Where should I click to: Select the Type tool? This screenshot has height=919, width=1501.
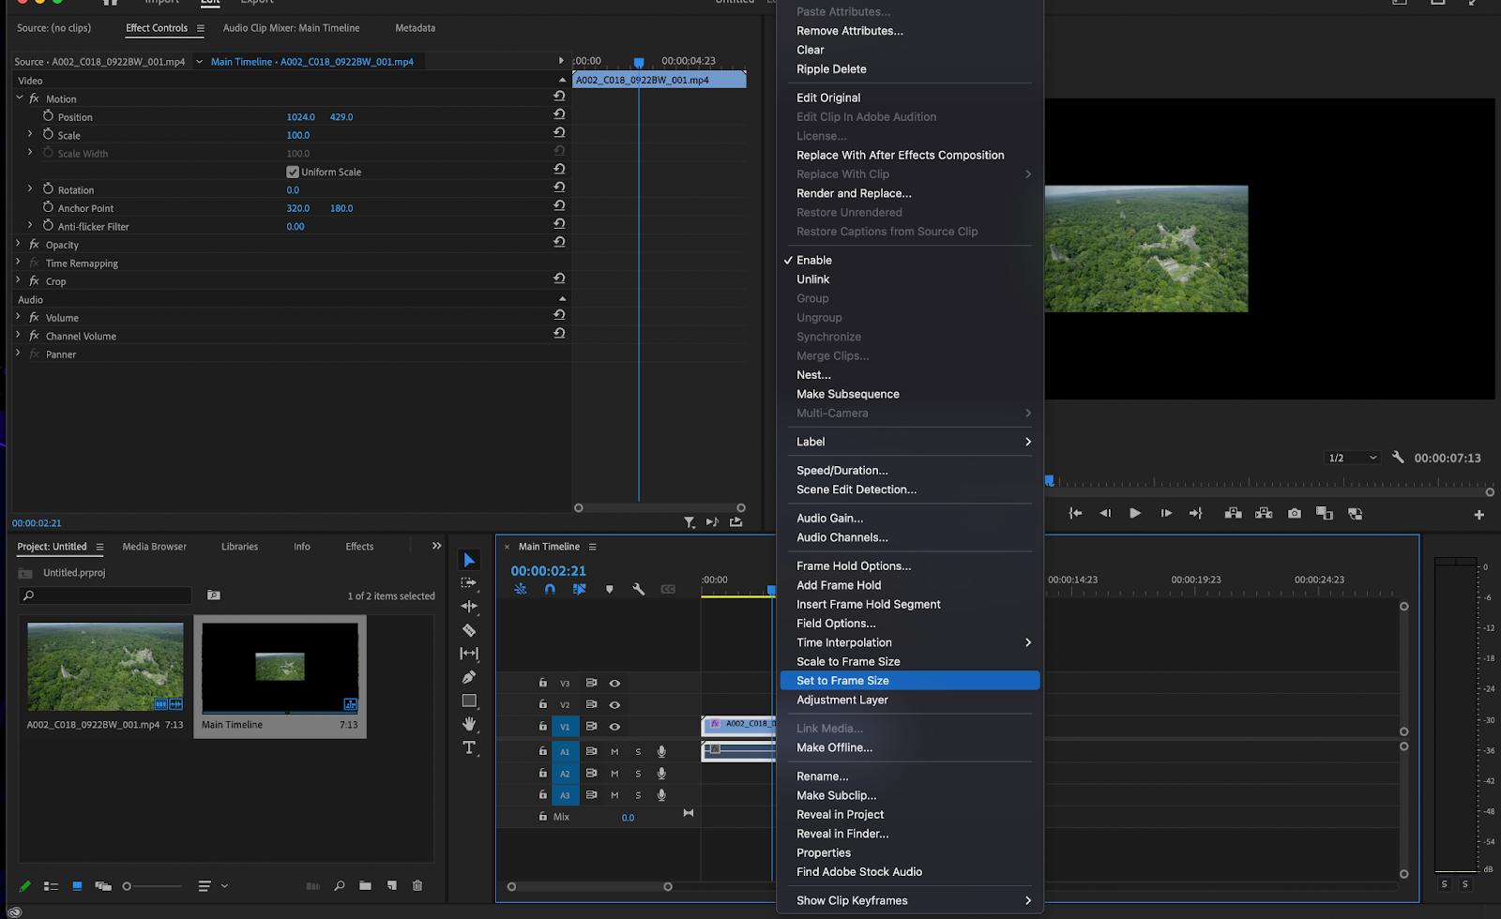(469, 747)
